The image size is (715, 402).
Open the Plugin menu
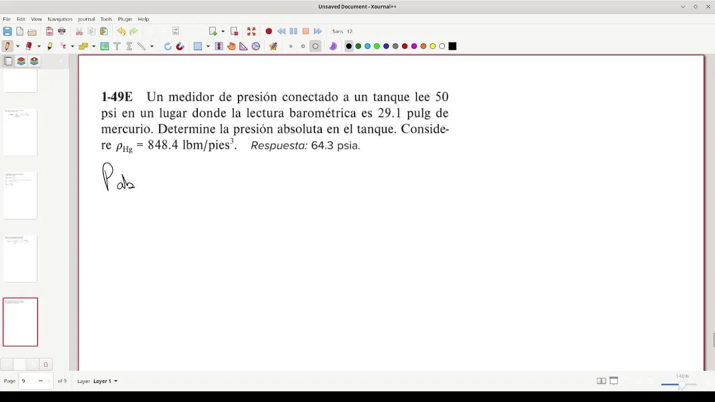tap(125, 19)
